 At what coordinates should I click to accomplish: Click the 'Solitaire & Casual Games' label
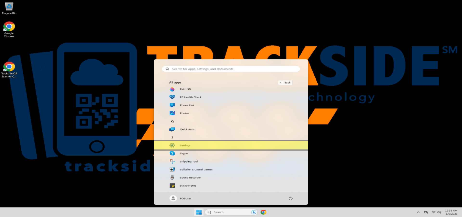point(196,169)
